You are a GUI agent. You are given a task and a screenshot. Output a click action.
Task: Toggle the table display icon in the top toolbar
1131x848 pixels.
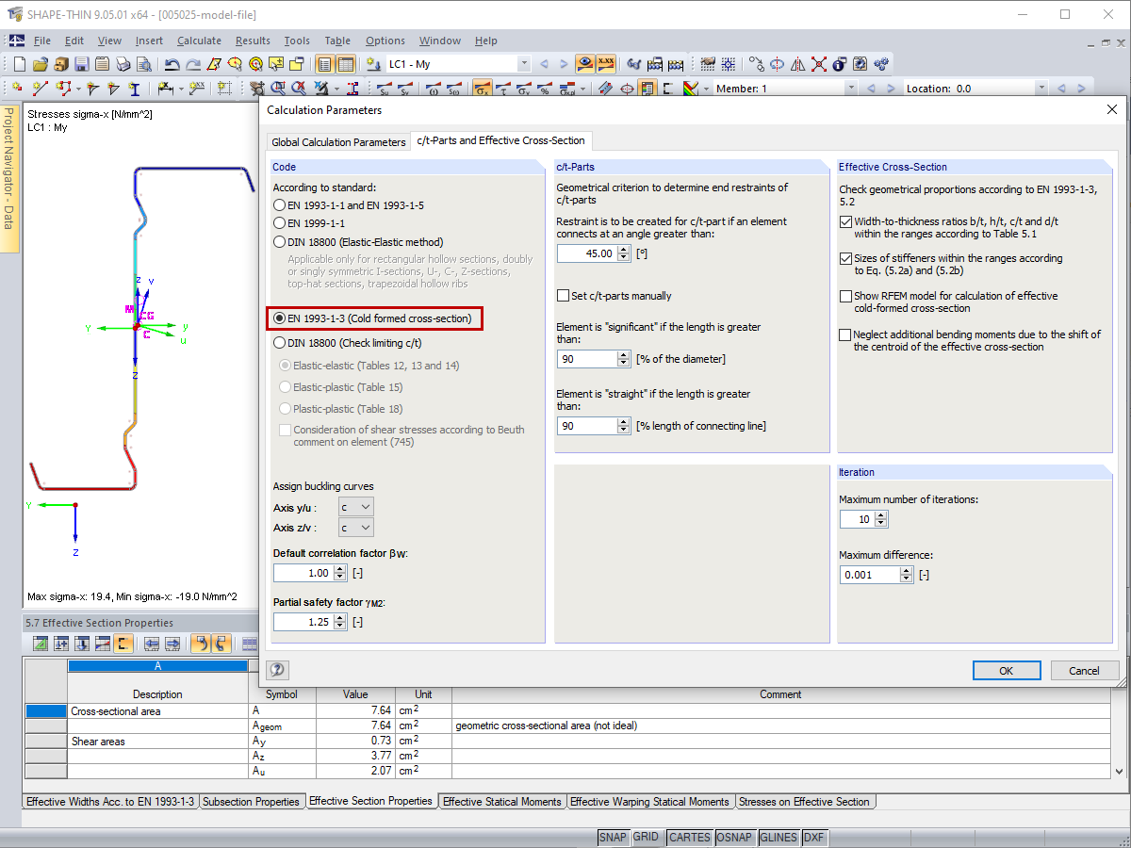346,64
